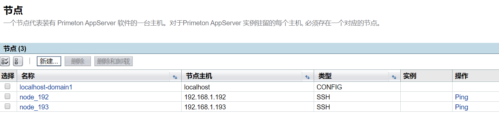Click the 选择 column header
Viewport: 499px width, 125px height.
[8, 76]
